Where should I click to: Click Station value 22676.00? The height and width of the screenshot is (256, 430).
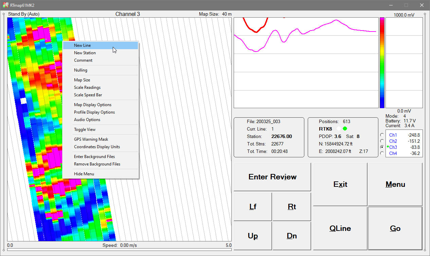coord(282,136)
